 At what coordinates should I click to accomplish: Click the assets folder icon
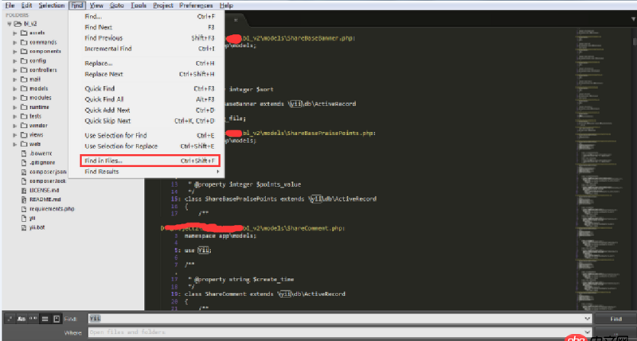point(24,33)
